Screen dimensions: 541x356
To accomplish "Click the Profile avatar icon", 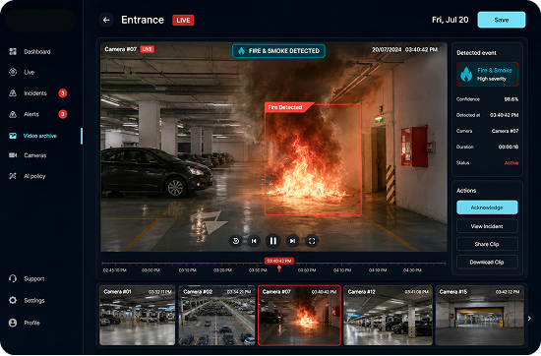I will 13,323.
